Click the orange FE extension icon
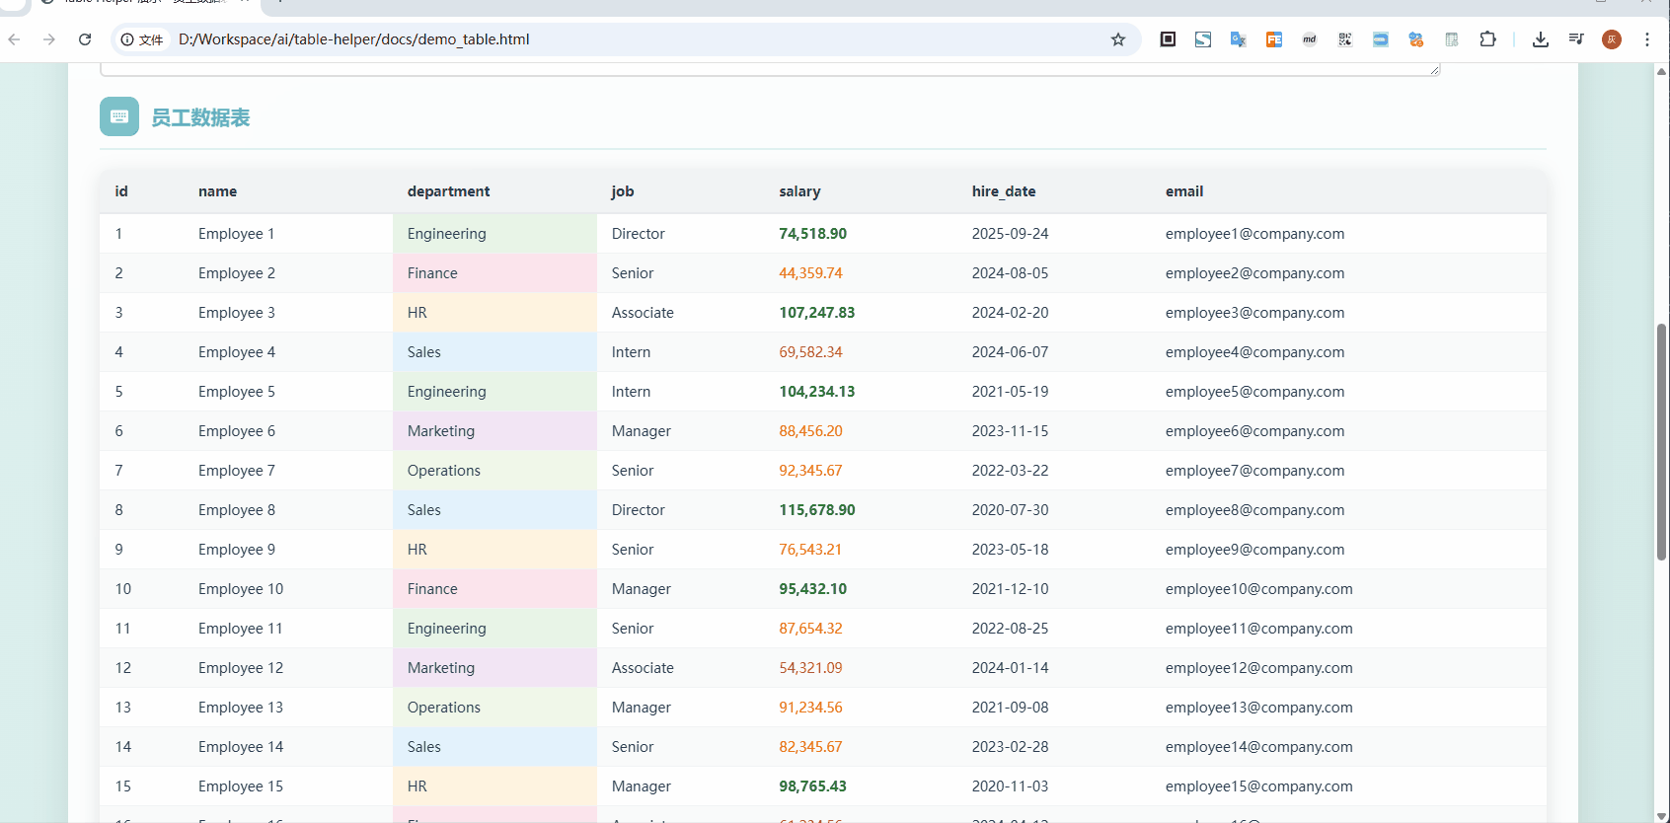 click(x=1274, y=39)
